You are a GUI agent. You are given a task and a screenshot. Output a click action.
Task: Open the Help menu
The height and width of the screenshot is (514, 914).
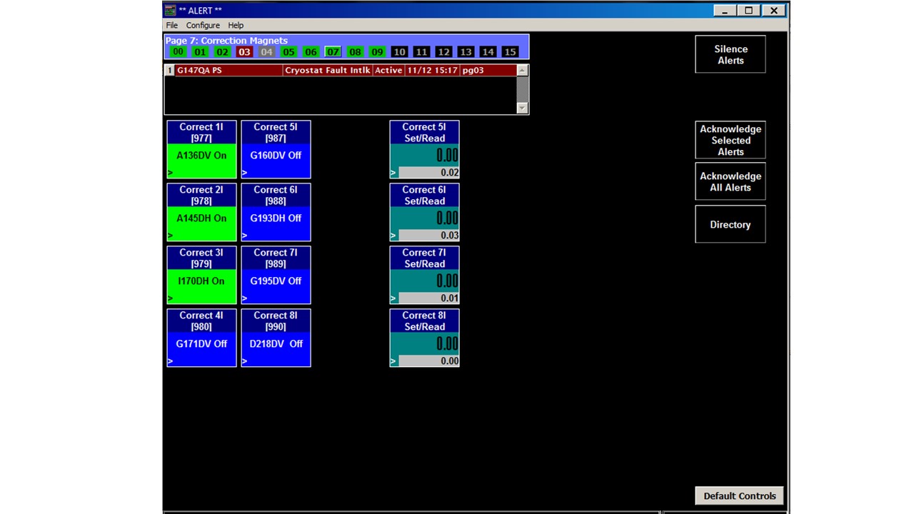[x=236, y=25]
